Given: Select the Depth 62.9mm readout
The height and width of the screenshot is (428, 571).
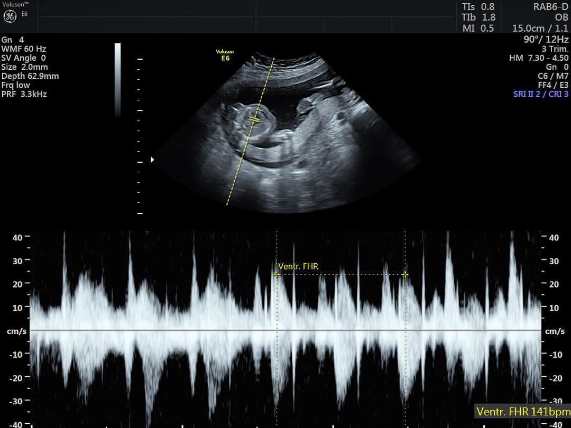Looking at the screenshot, I should 30,76.
